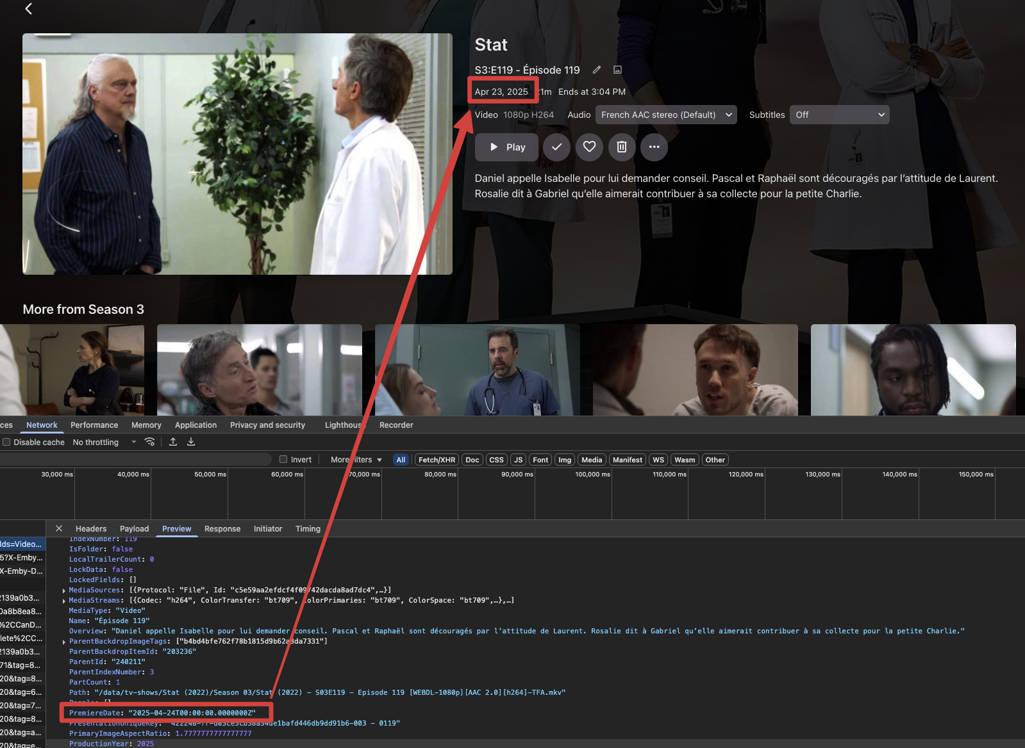Open the Subtitles dropdown
This screenshot has height=748, width=1025.
[839, 115]
